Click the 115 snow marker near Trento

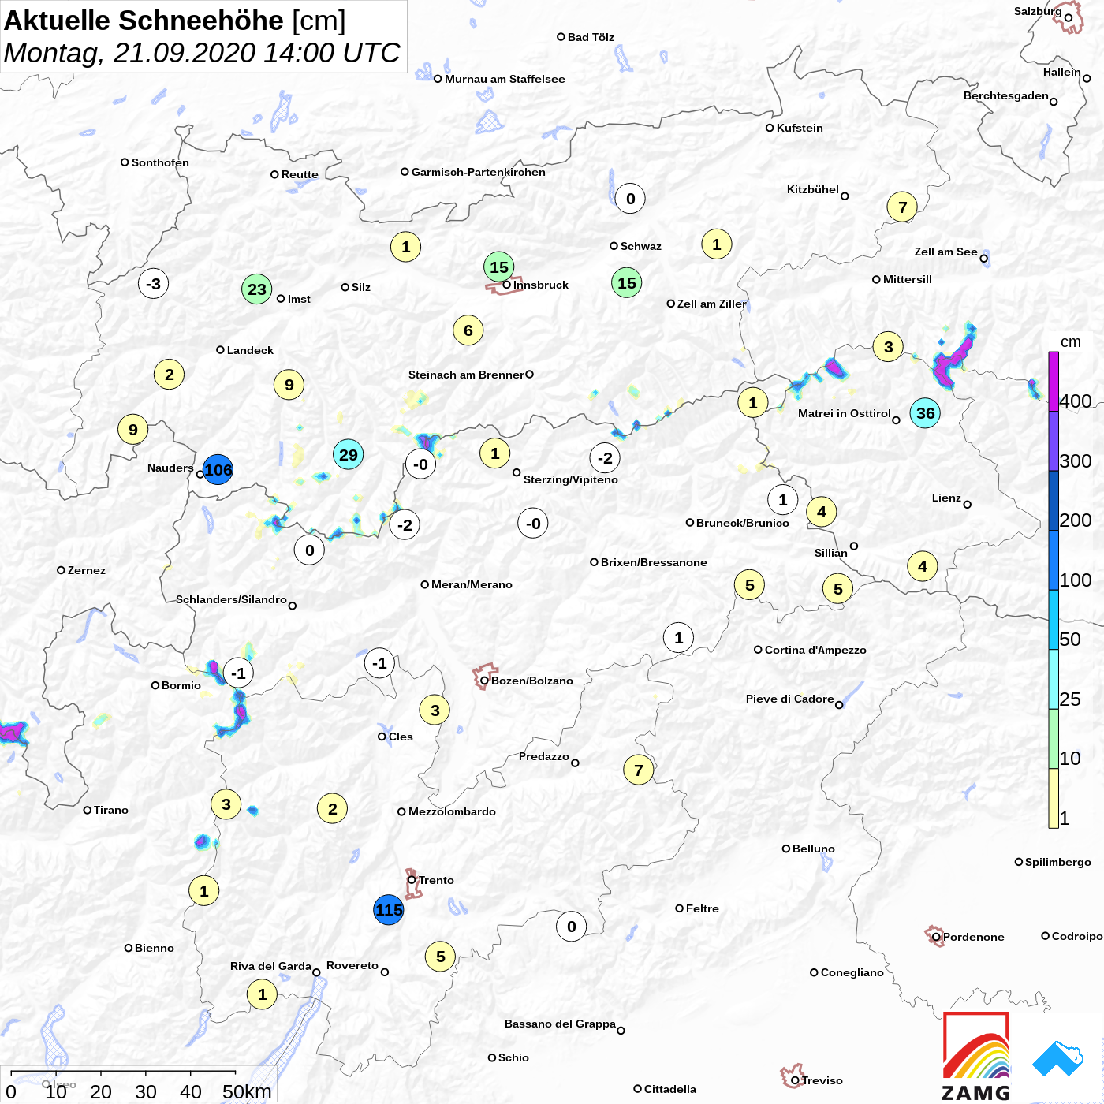tap(389, 910)
